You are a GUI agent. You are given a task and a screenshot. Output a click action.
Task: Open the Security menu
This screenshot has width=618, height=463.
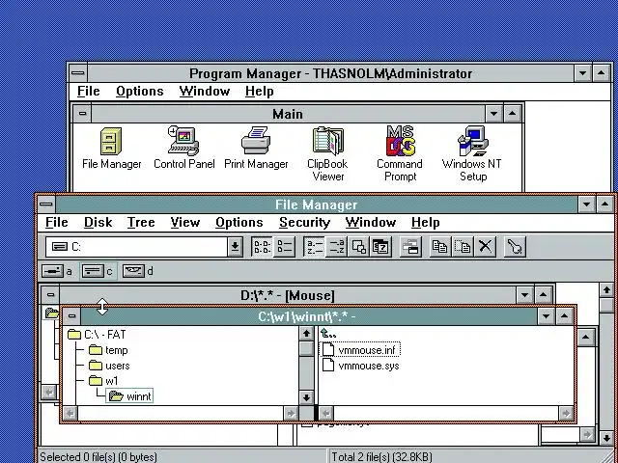(304, 223)
